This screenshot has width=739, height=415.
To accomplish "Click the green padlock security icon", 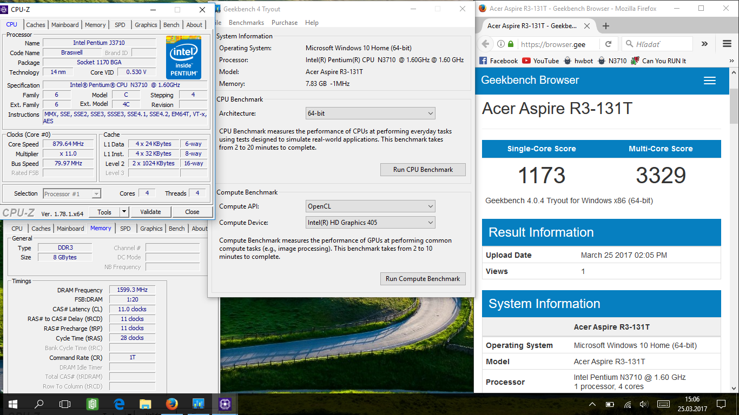I will tap(511, 44).
